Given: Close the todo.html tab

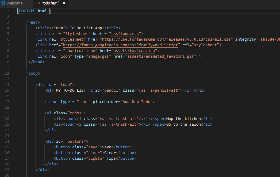Looking at the screenshot, I should [64, 3].
